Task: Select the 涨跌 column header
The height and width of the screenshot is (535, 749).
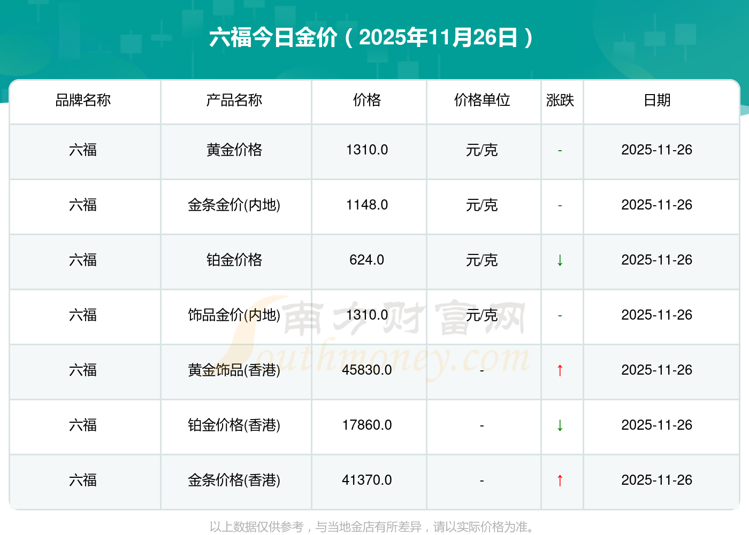Action: click(x=560, y=100)
